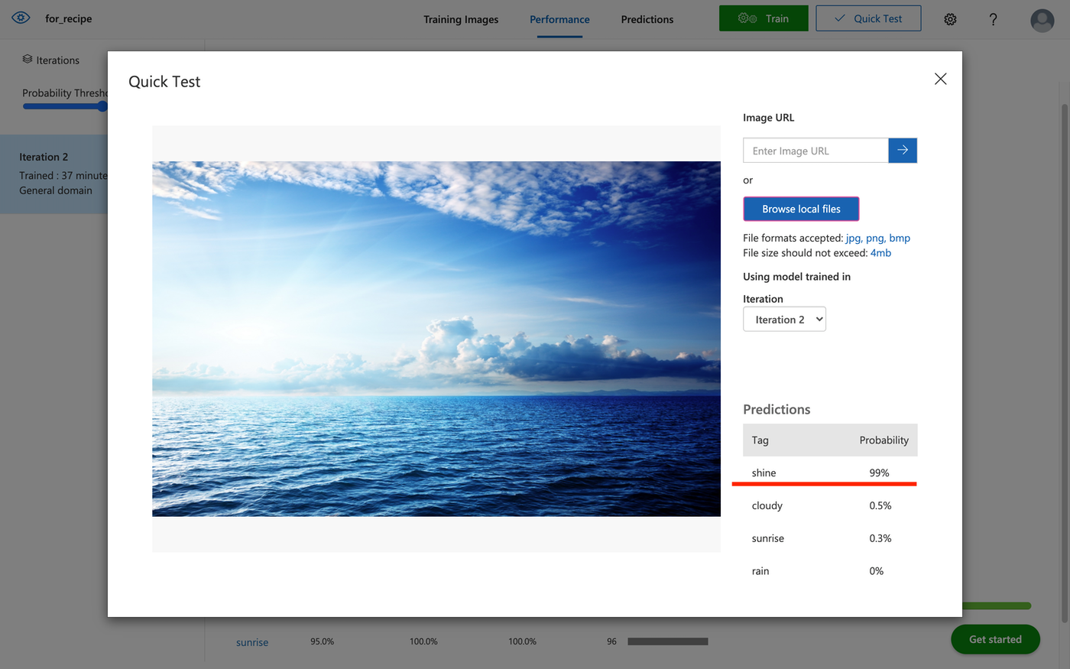Click the Iterations layers icon

tap(28, 60)
